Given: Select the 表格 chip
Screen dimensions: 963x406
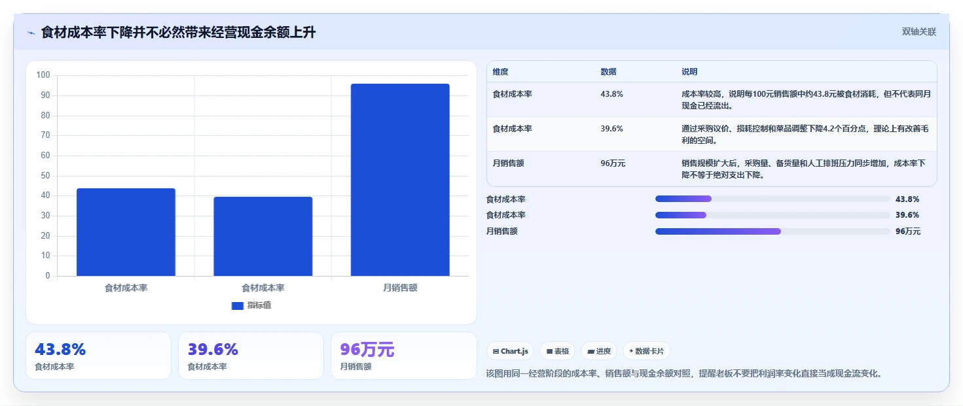Looking at the screenshot, I should coord(558,351).
